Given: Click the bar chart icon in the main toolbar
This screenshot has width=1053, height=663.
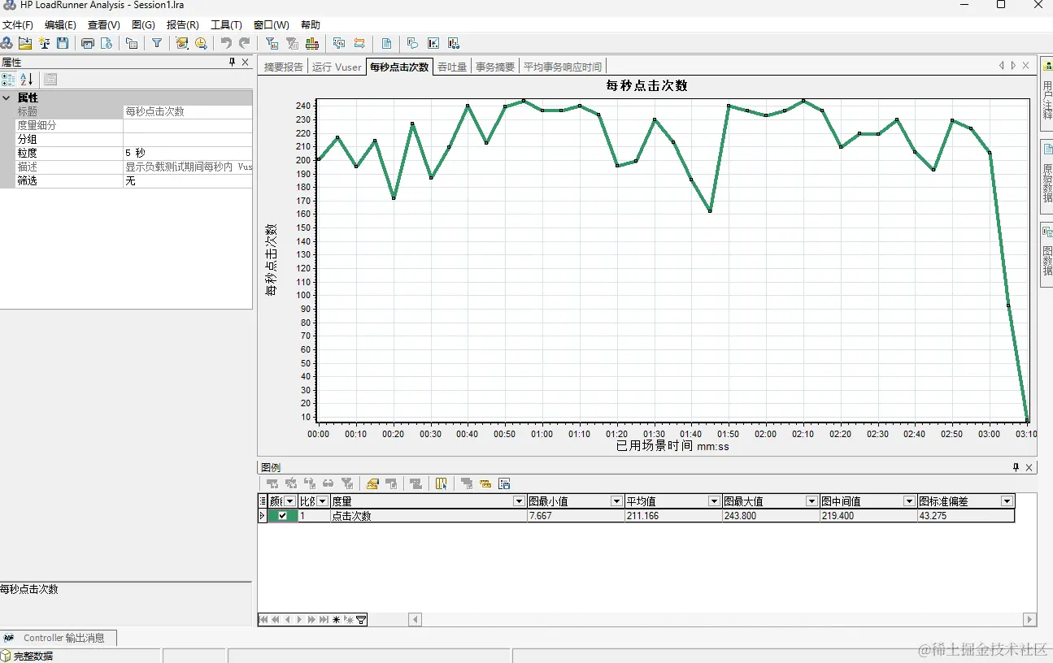Looking at the screenshot, I should click(x=311, y=43).
